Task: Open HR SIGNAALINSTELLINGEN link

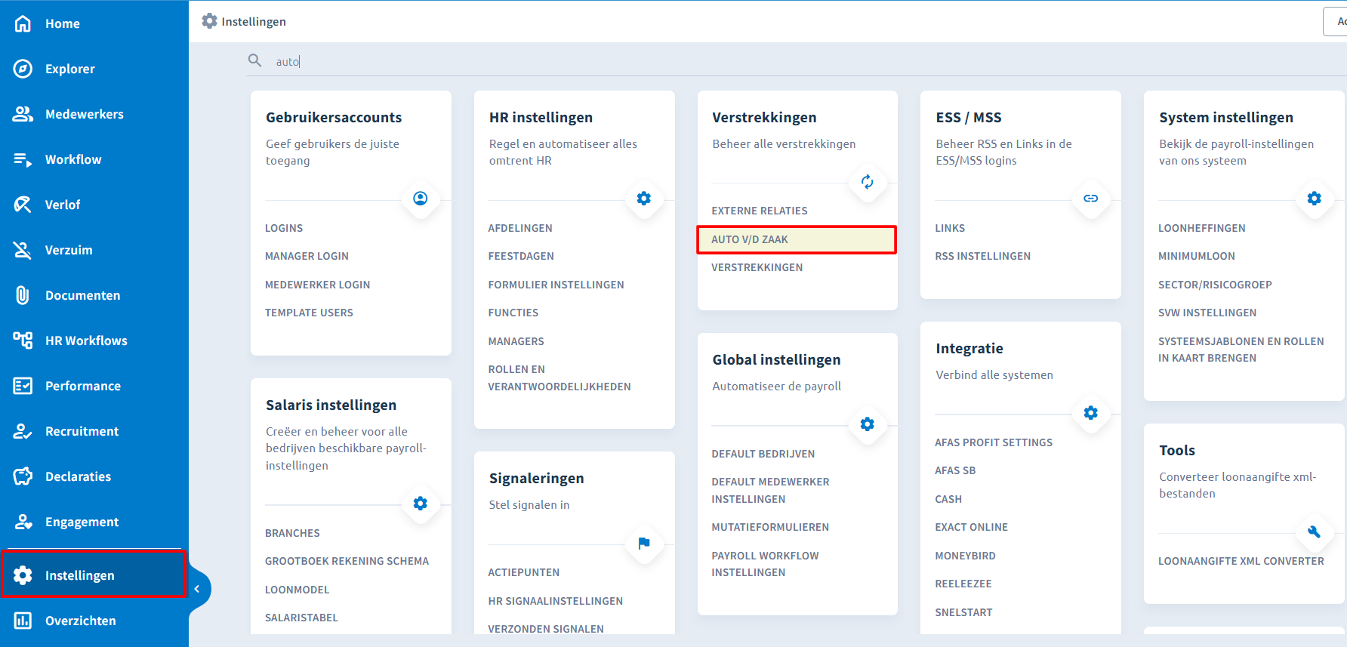Action: (556, 601)
